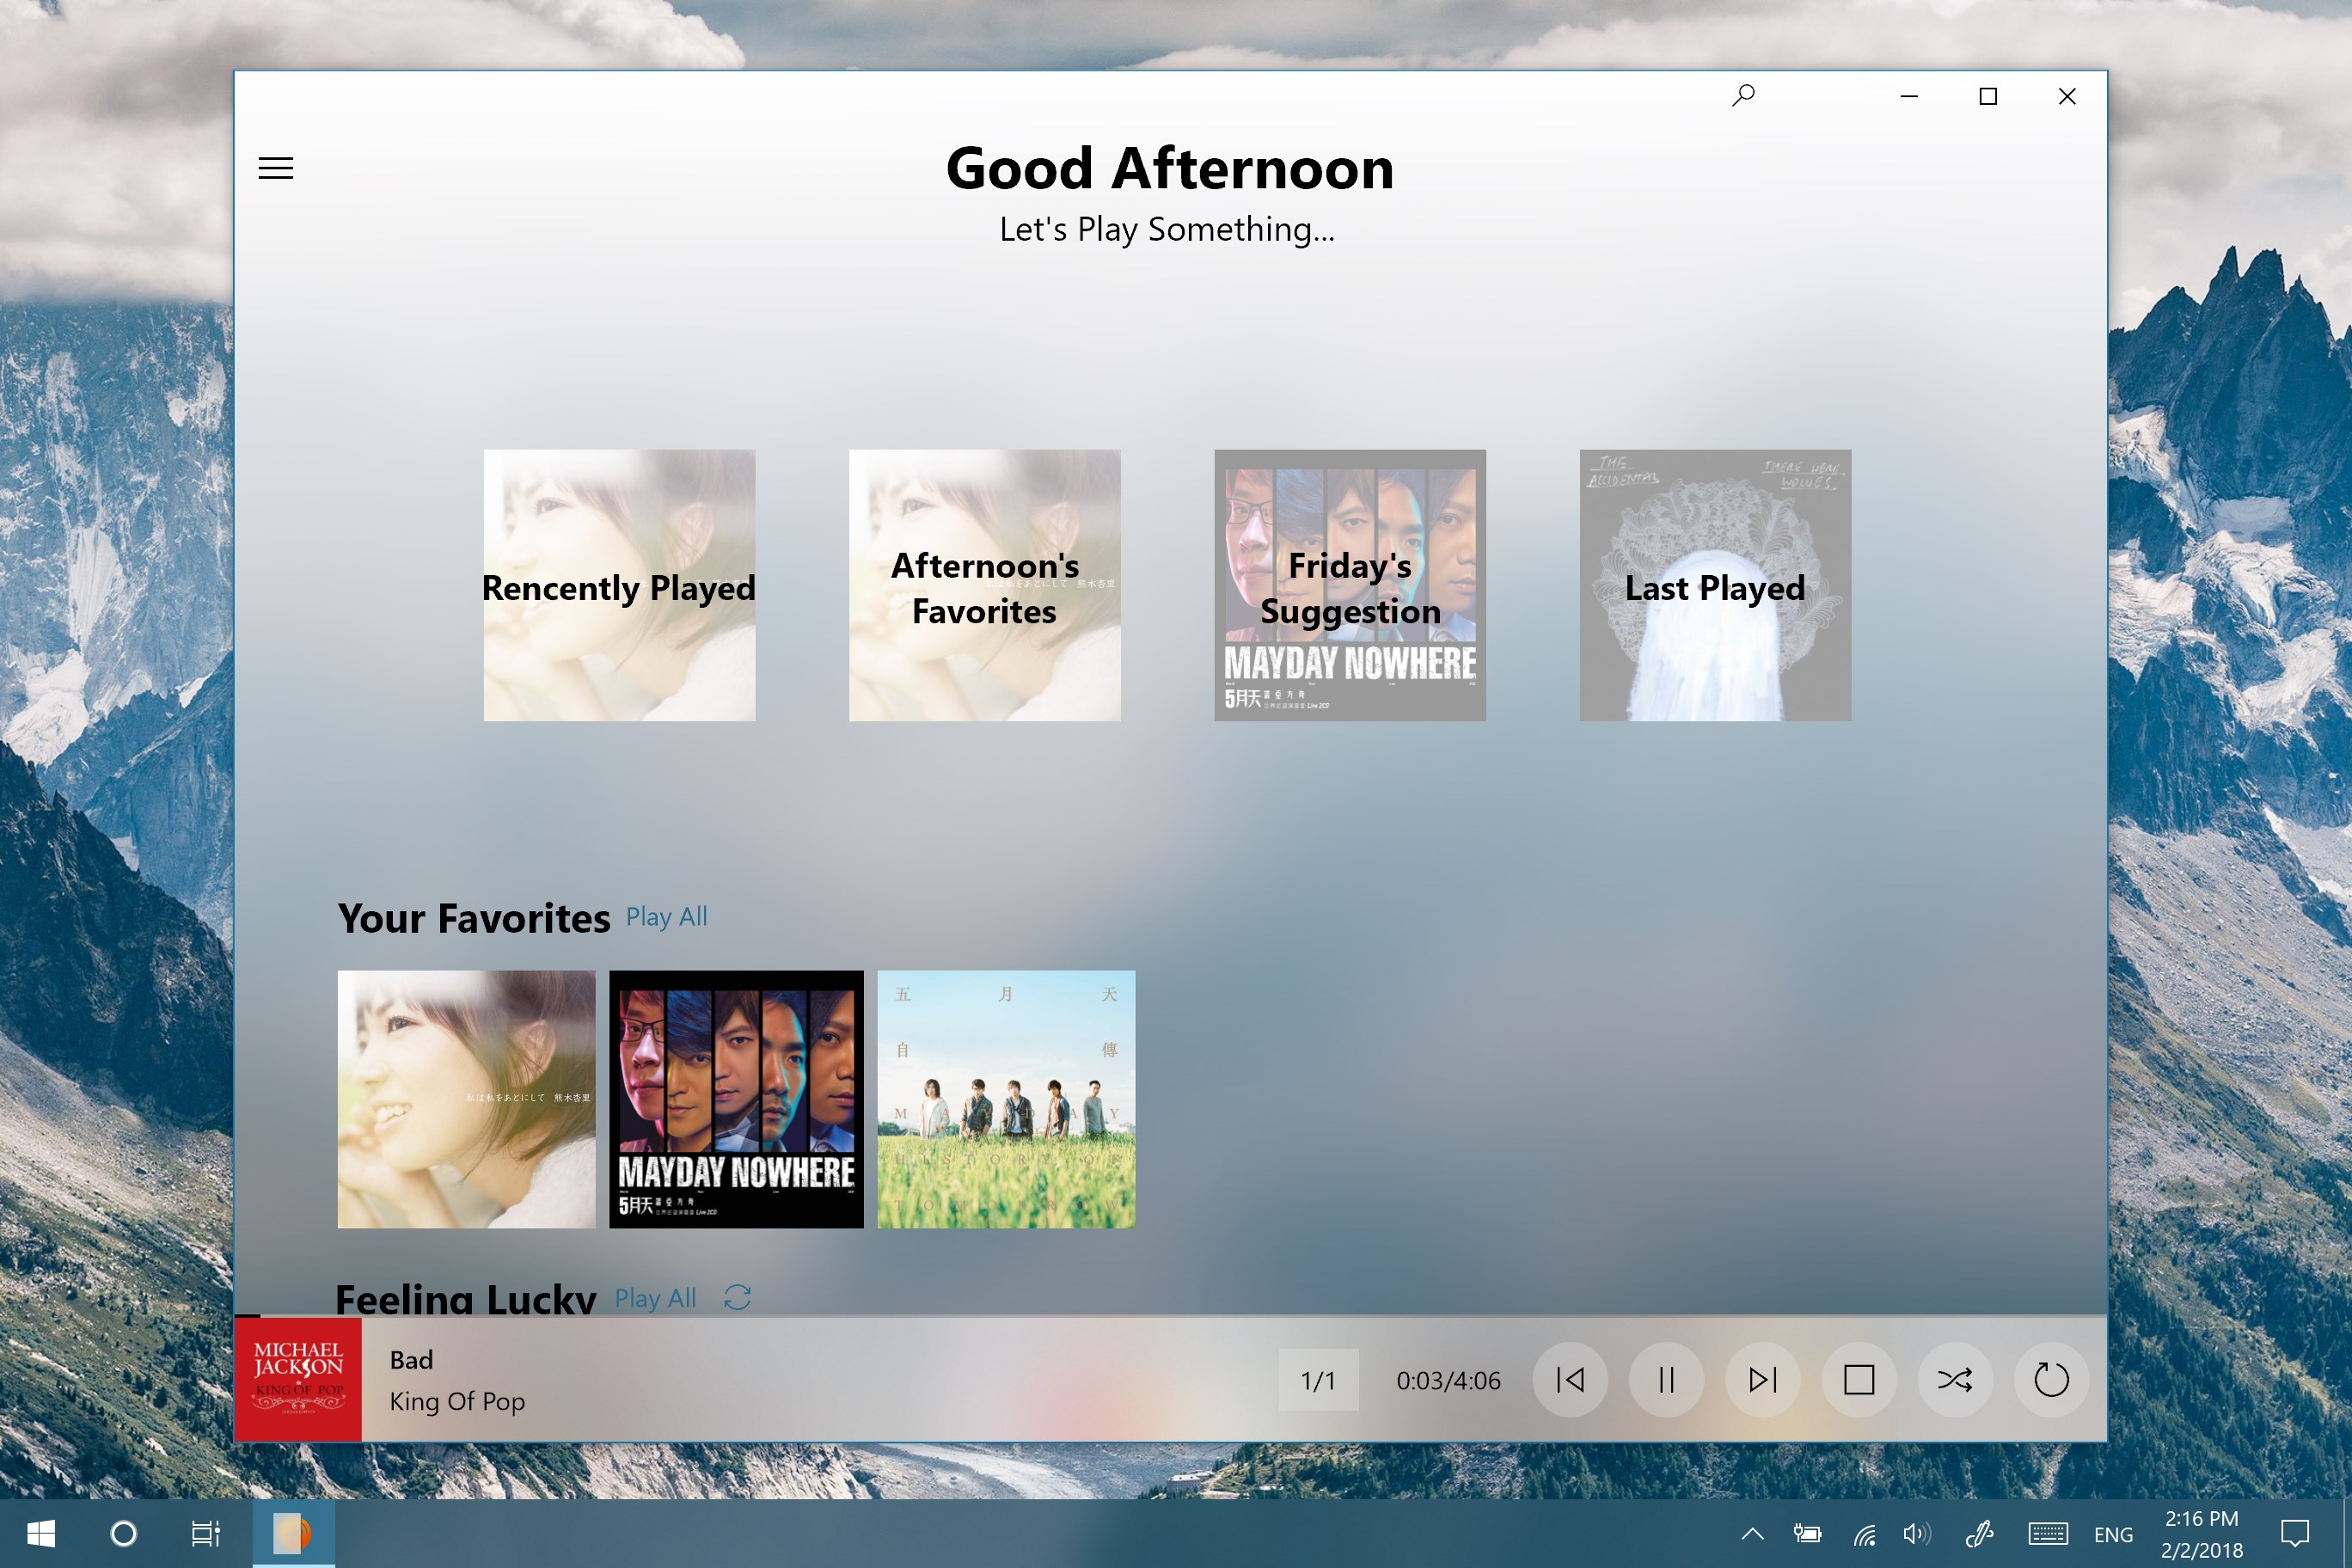Play all Your Favorites songs
The height and width of the screenshot is (1568, 2352).
tap(666, 917)
